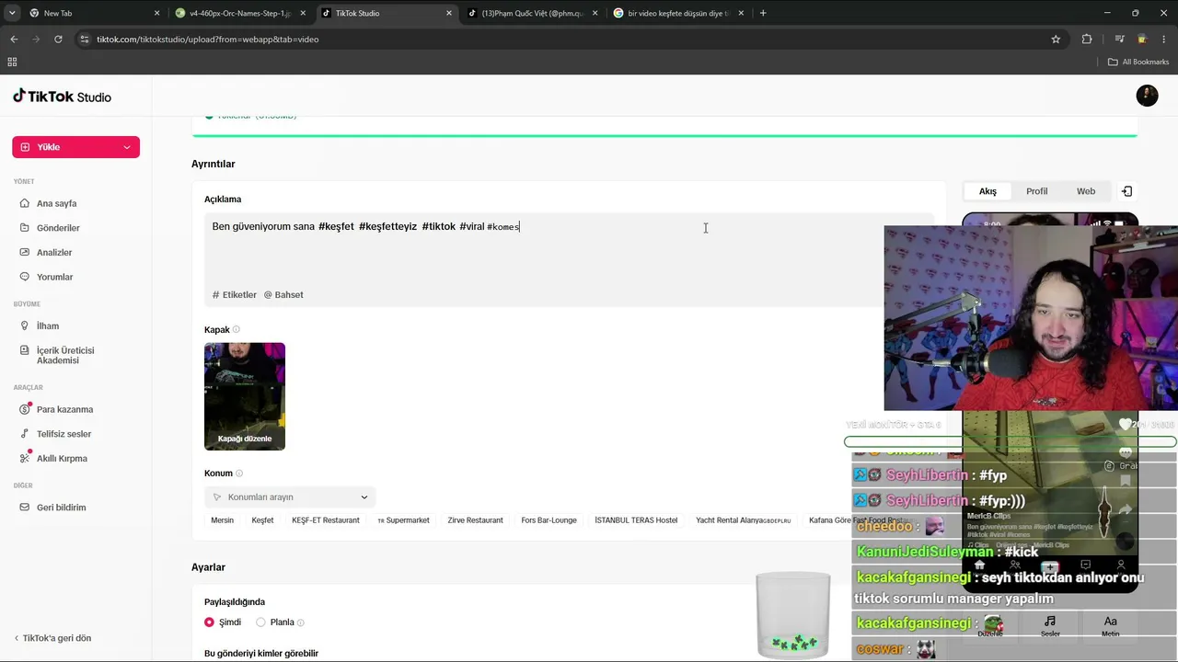
Task: Return via TikTok'a geri dön link
Action: [x=52, y=638]
